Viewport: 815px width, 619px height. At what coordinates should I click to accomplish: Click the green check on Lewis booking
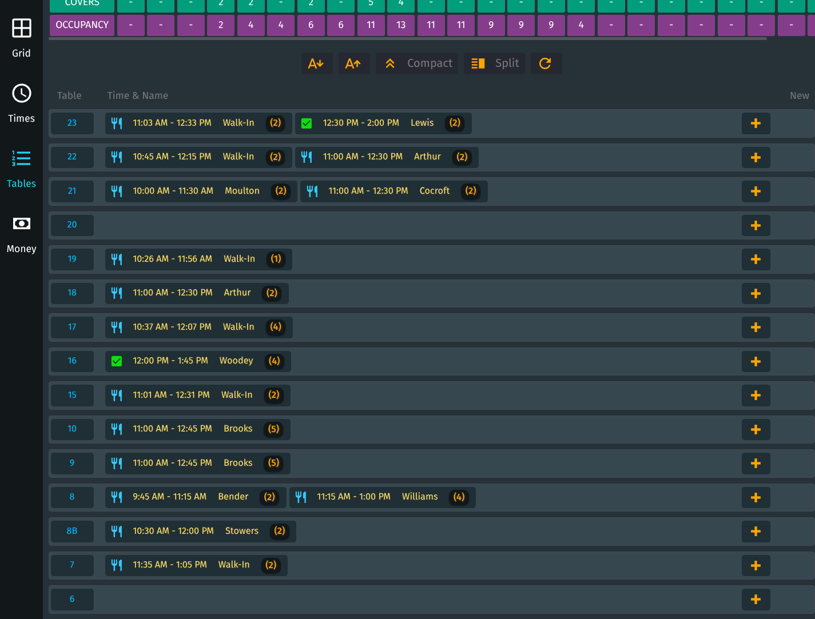pyautogui.click(x=307, y=123)
